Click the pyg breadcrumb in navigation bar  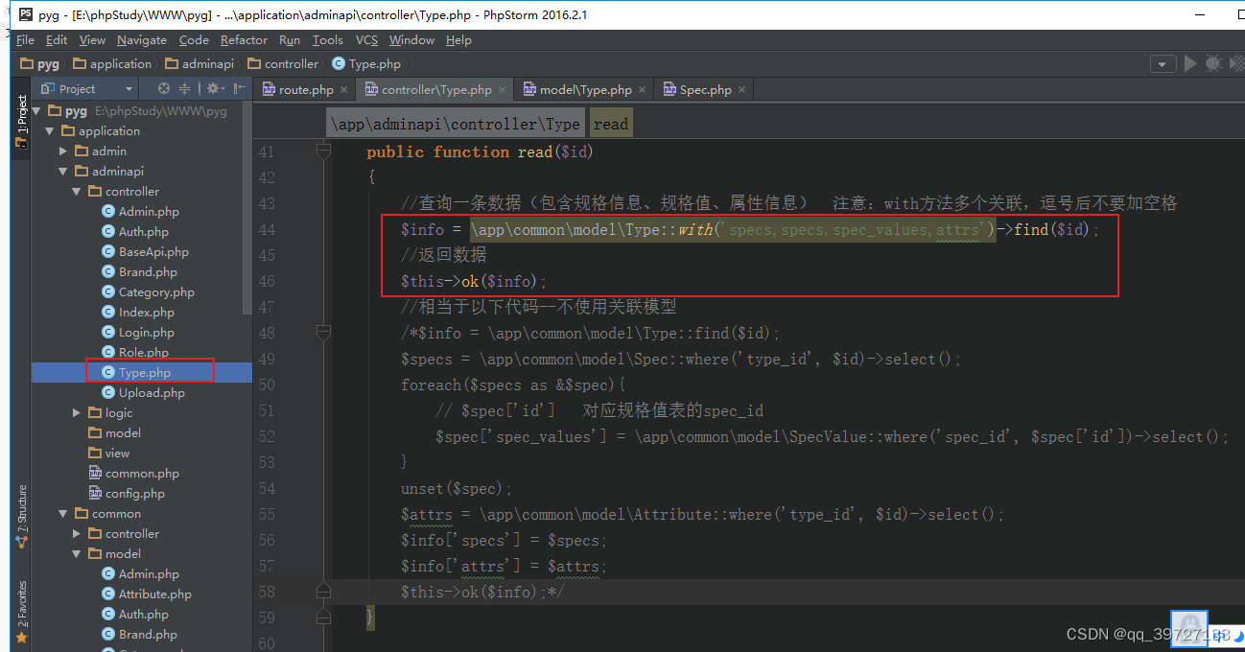pos(40,64)
